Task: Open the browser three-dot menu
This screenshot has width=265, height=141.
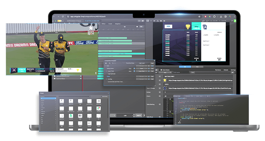Action: click(x=234, y=16)
